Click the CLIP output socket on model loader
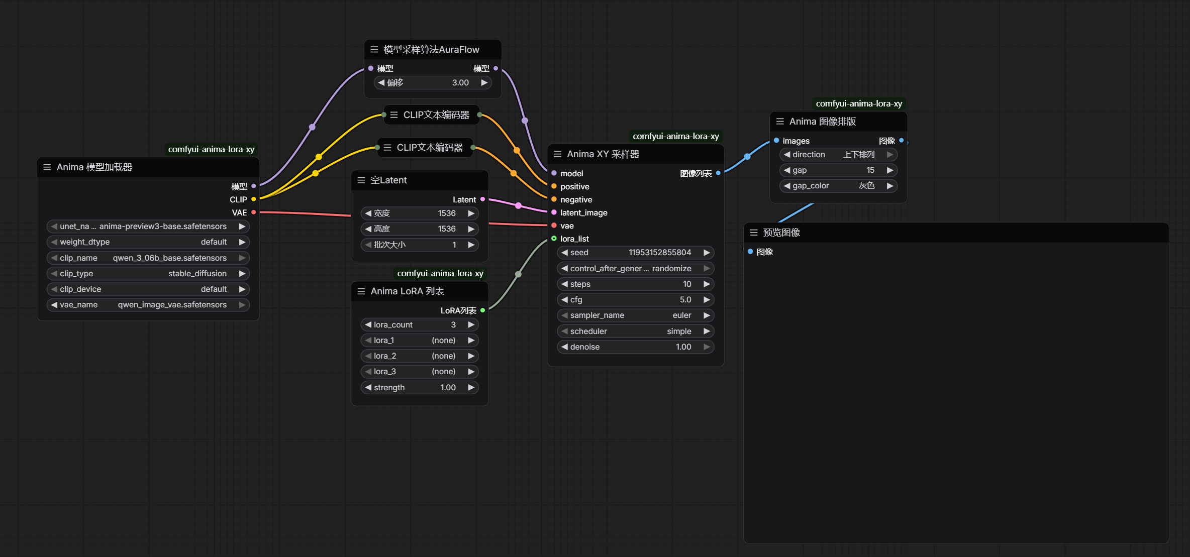 (x=254, y=199)
